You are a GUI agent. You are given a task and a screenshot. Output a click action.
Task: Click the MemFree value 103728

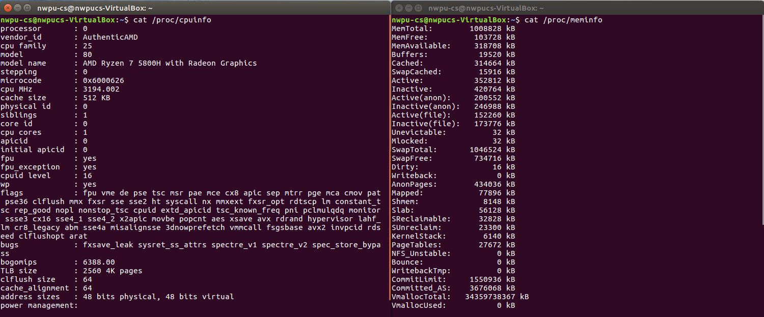pos(488,37)
